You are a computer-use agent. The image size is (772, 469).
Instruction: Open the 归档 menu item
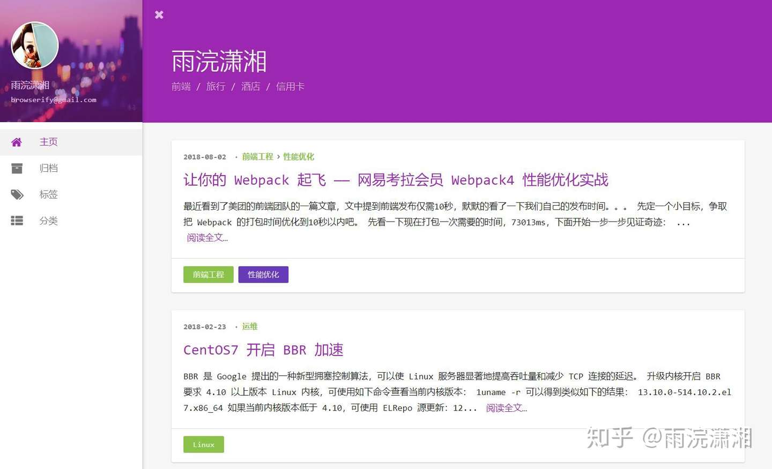[71, 168]
